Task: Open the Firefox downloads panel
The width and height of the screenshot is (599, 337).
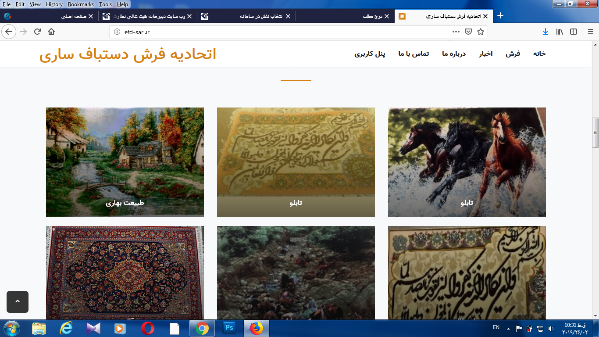Action: coord(545,32)
